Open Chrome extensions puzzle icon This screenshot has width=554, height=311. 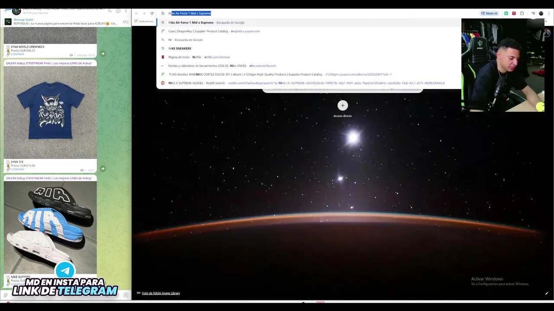tap(522, 13)
